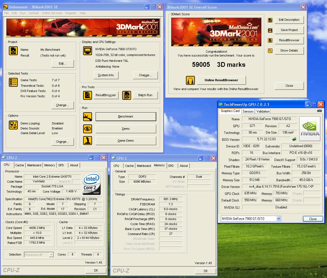Image resolution: width=327 pixels, height=278 pixels.
Task: Click the Online ResultBrowser button
Action: [221, 80]
